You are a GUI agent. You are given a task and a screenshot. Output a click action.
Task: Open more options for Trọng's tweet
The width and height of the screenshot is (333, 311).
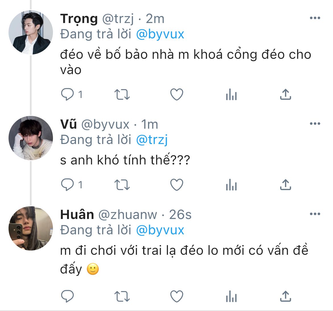[x=315, y=18]
